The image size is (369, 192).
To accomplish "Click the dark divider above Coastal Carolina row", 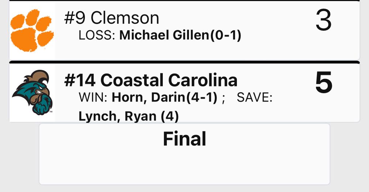I will [184, 62].
